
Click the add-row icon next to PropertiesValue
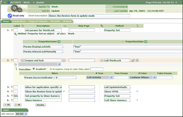[x=146, y=42]
